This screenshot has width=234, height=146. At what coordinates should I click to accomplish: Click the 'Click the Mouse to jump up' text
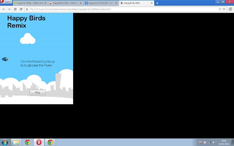click(x=38, y=61)
